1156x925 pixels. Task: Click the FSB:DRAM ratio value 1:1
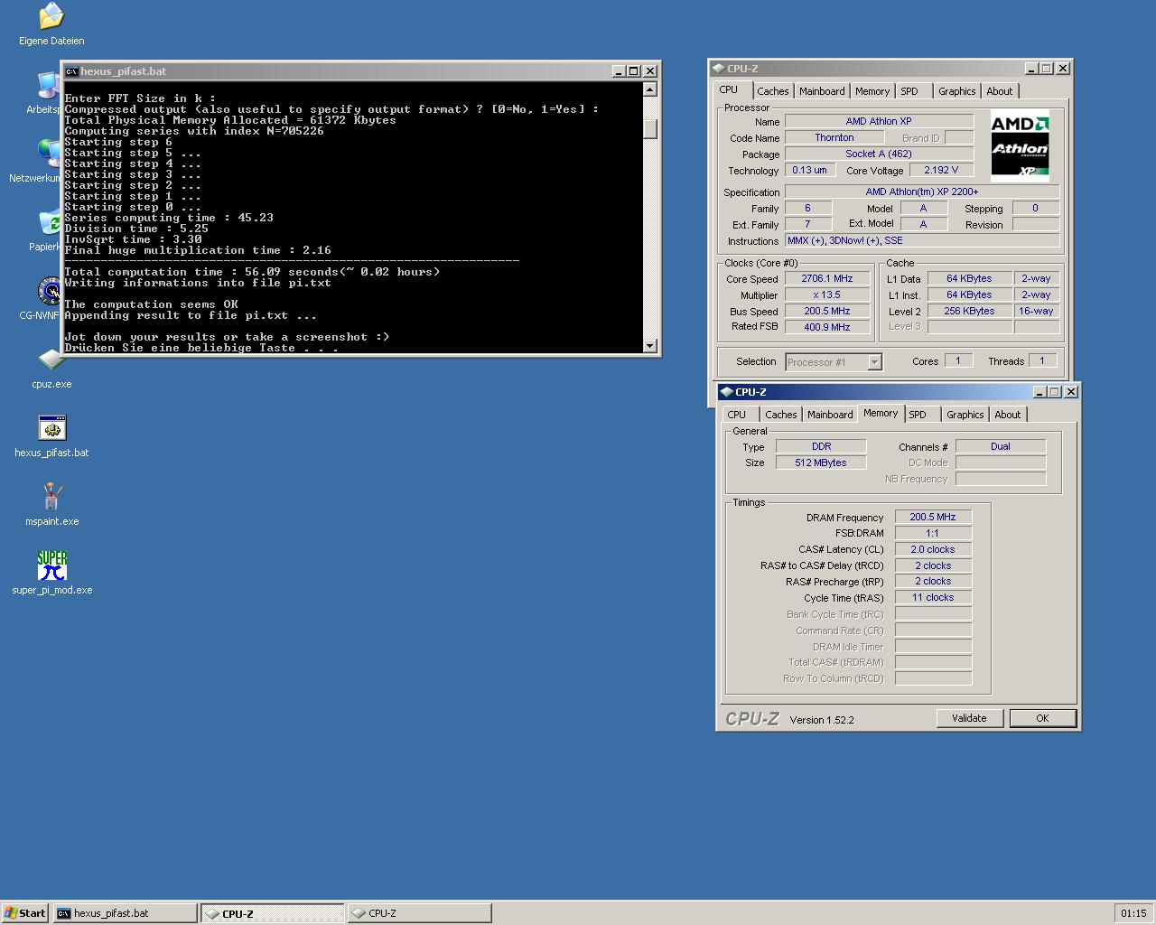(933, 534)
